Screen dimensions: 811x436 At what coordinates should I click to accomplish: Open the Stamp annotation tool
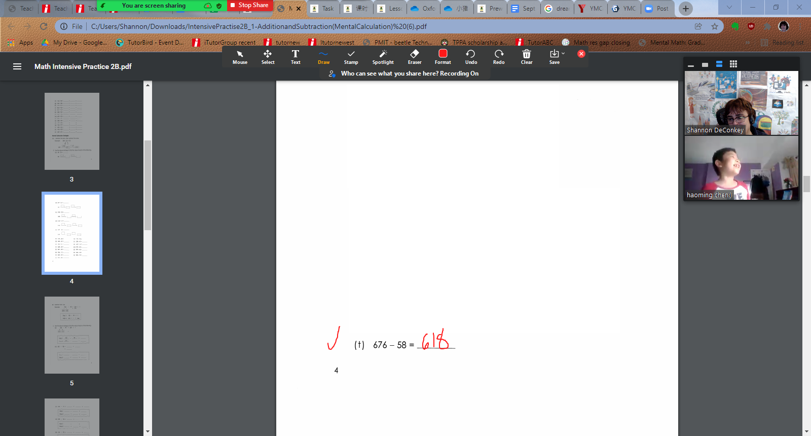pos(351,57)
